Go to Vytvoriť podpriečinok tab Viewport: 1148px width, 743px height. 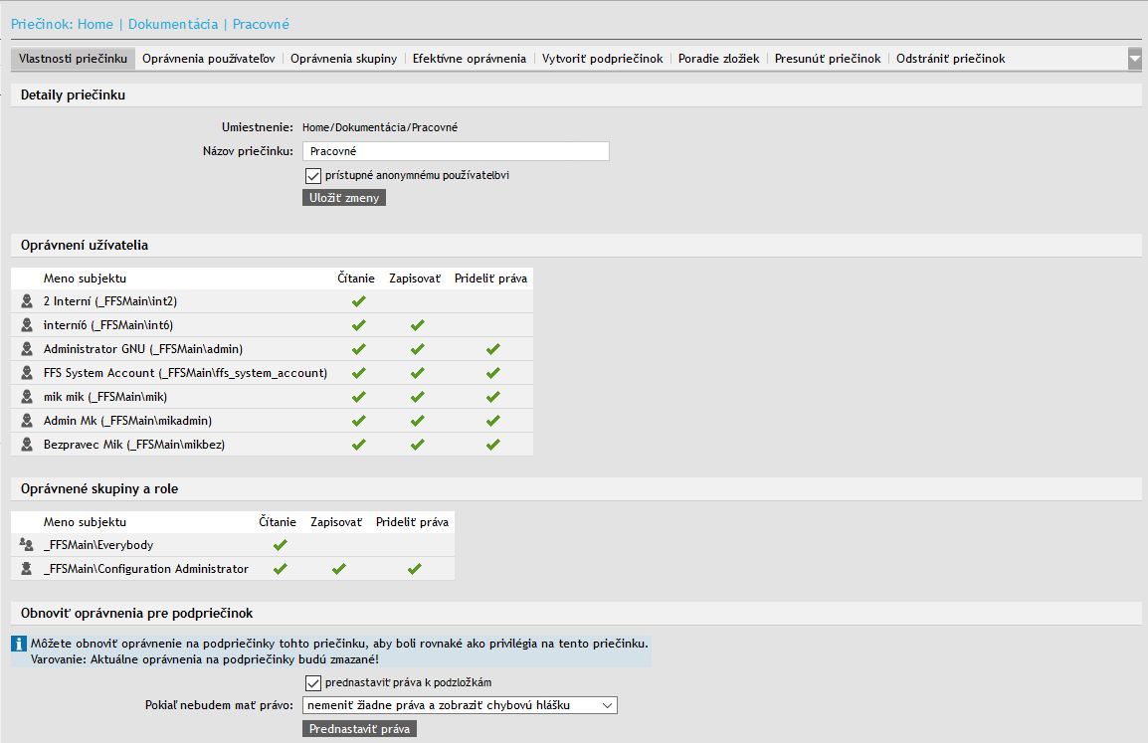click(603, 59)
